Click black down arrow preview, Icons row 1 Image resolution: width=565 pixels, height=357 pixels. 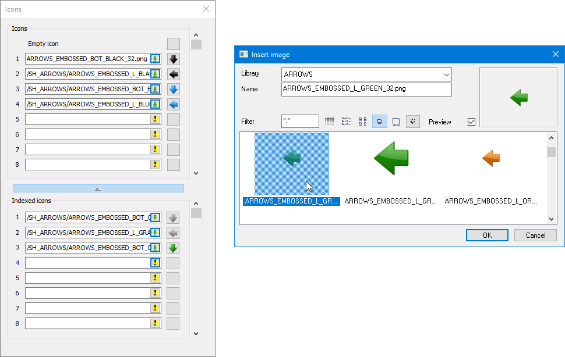(x=174, y=59)
